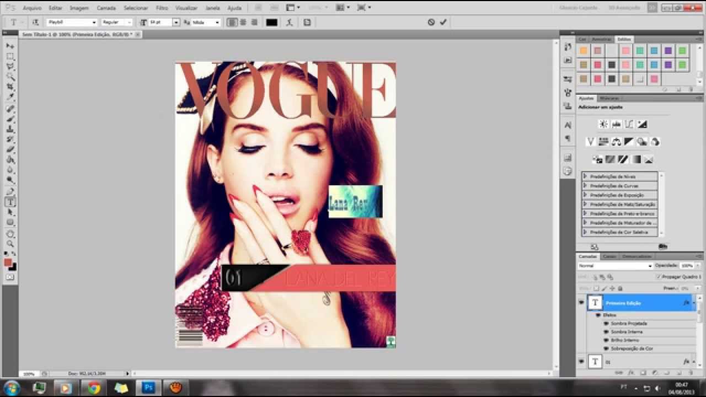706x397 pixels.
Task: Open the Arquivo menu
Action: pos(32,8)
